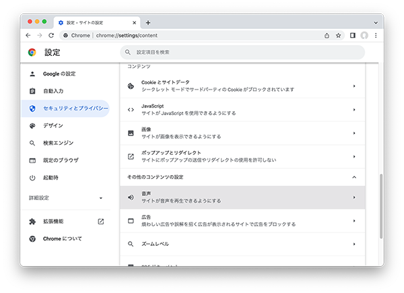The height and width of the screenshot is (293, 404).
Task: Open Chrome three-dot menu
Action: pos(376,35)
